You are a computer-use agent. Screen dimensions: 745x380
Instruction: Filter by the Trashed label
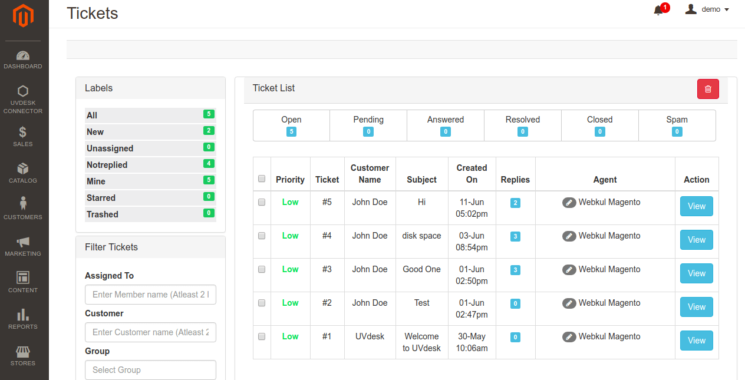click(x=150, y=214)
